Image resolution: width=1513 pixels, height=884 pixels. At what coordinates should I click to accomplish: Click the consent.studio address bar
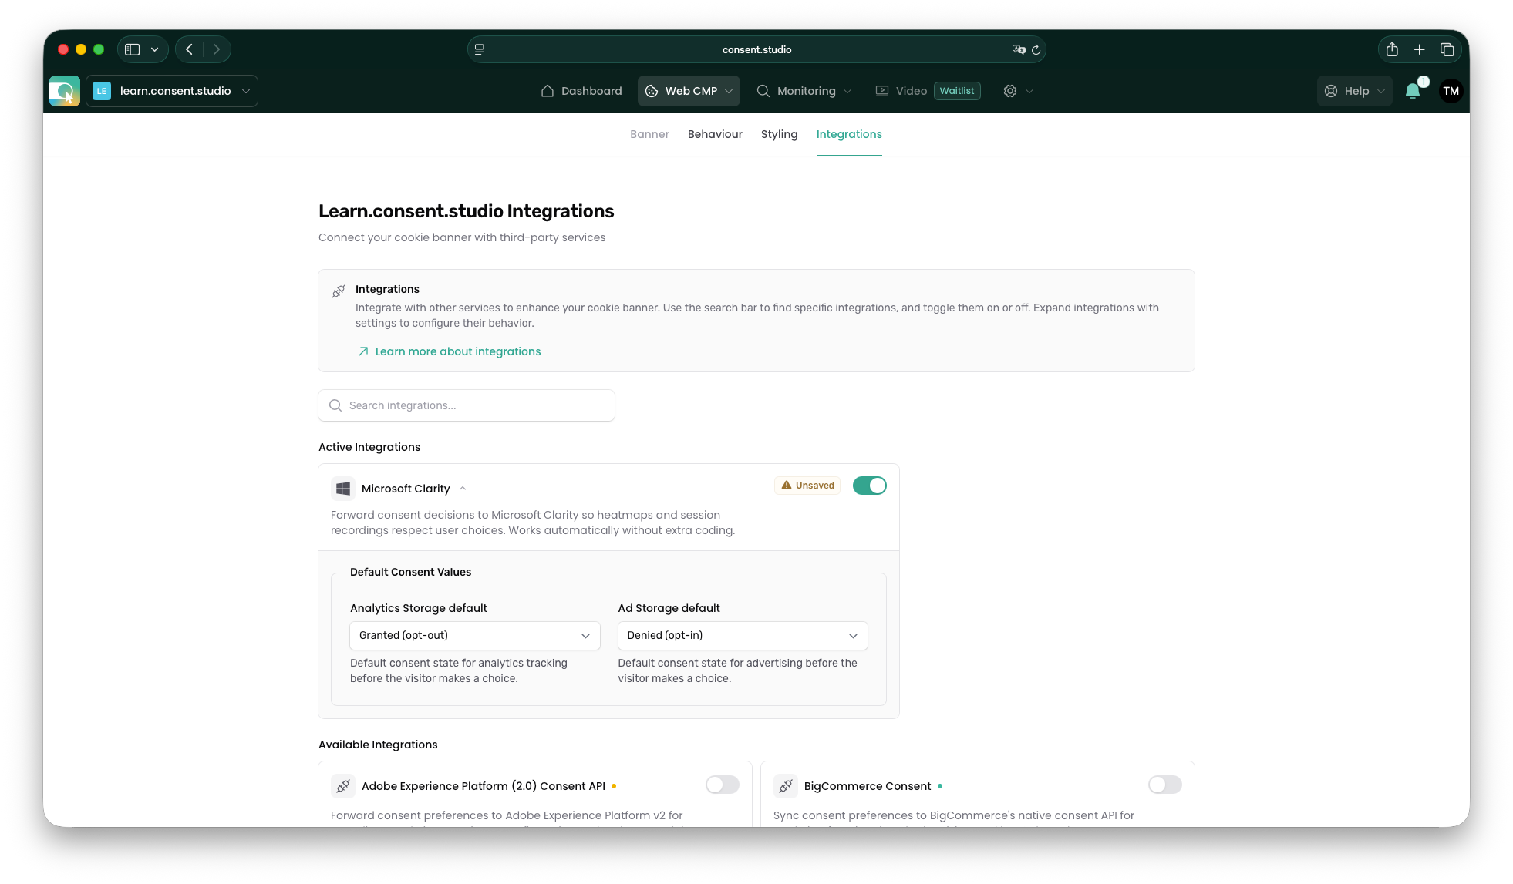[756, 49]
